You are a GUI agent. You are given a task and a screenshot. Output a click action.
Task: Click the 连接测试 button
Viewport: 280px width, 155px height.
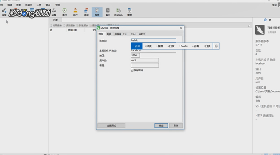click(x=111, y=126)
